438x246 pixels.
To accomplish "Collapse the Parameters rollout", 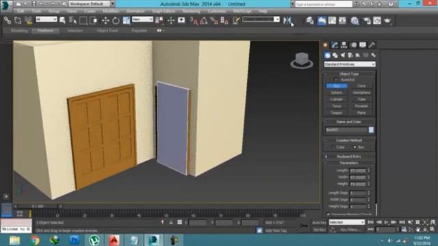I will tap(349, 163).
